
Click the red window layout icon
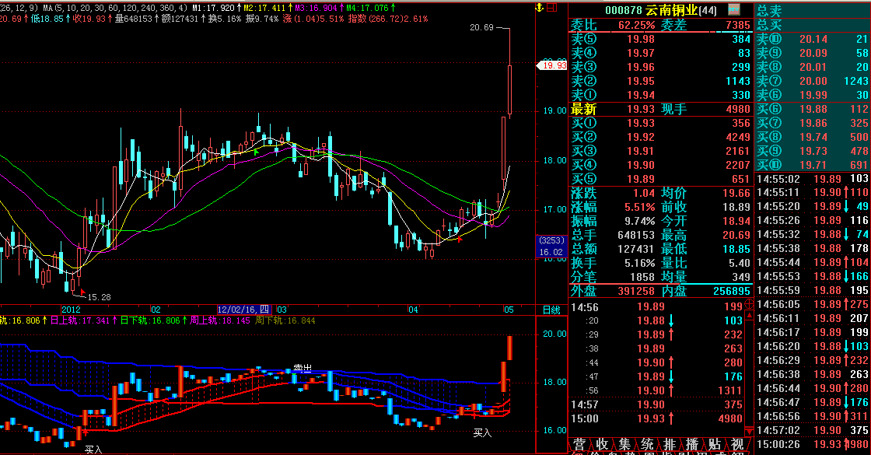point(552,8)
